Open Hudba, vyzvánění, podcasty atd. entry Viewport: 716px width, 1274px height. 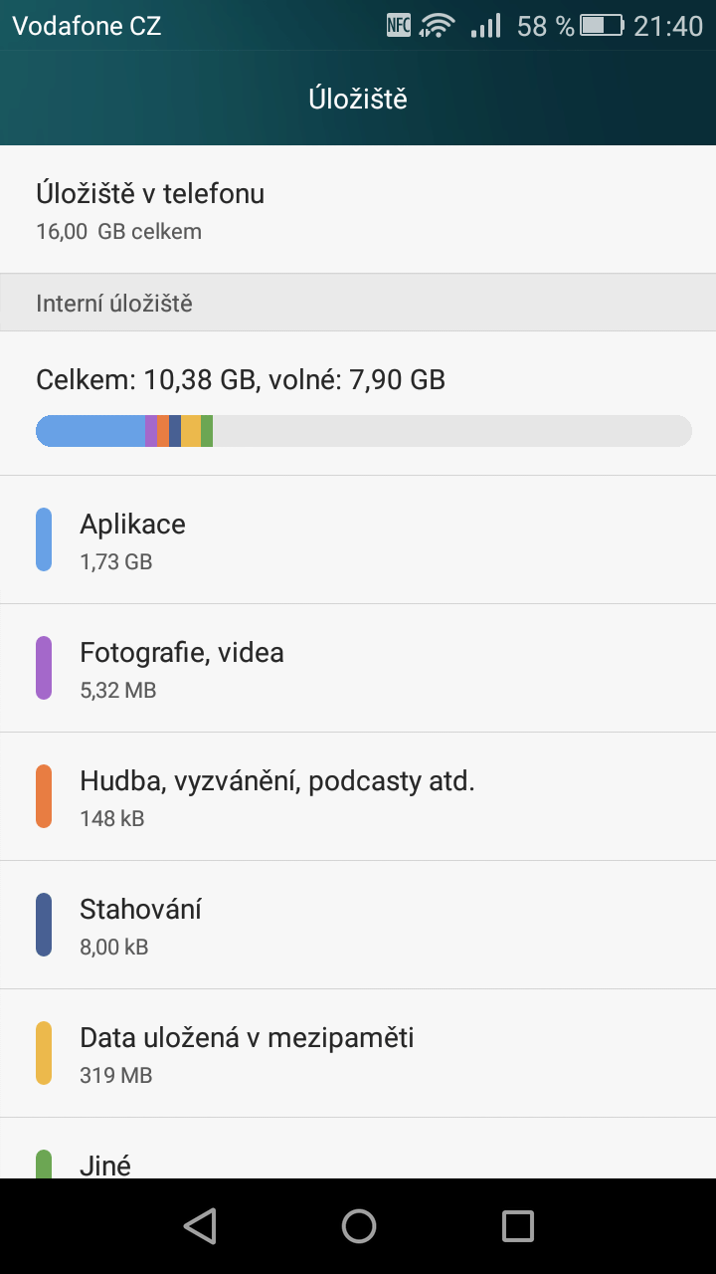point(358,796)
